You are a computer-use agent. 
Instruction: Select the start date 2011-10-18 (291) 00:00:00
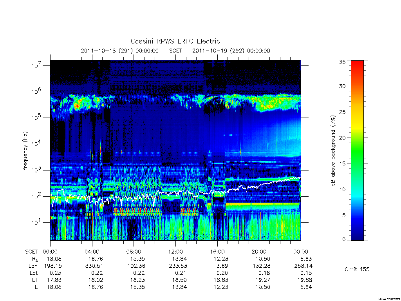[120, 51]
